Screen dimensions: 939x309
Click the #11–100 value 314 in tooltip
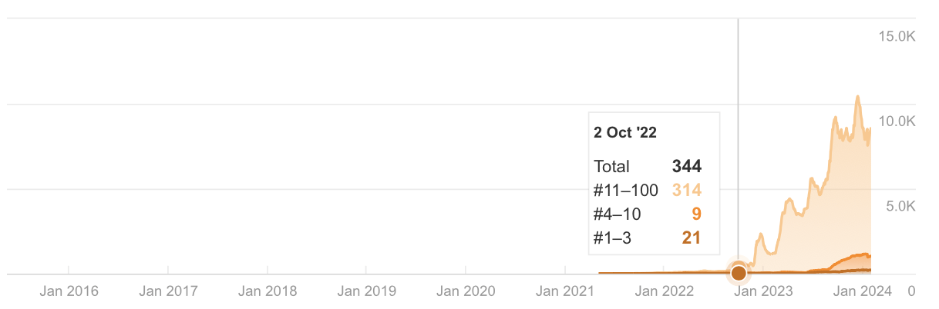point(686,190)
